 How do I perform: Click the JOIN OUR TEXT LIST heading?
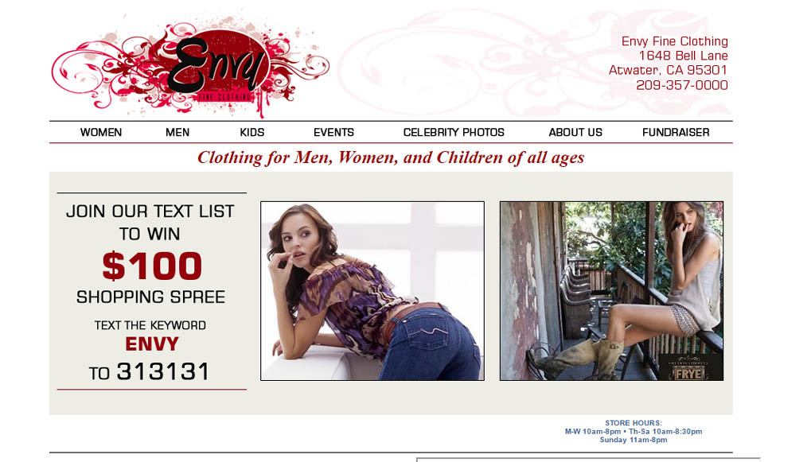click(150, 212)
